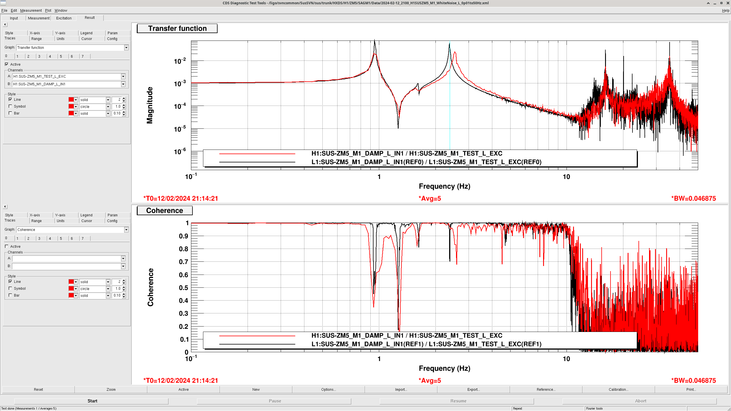
Task: Increase line width stepper in top Style group
Action: [124, 98]
